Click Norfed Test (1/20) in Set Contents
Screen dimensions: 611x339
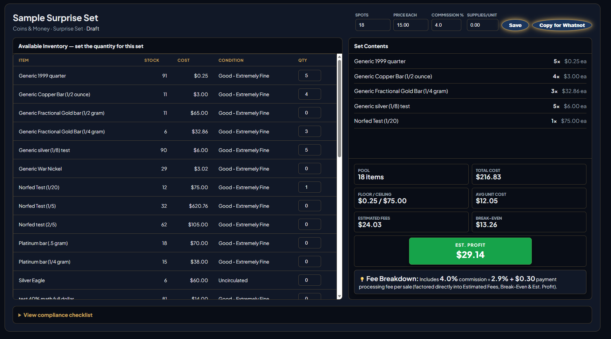376,121
